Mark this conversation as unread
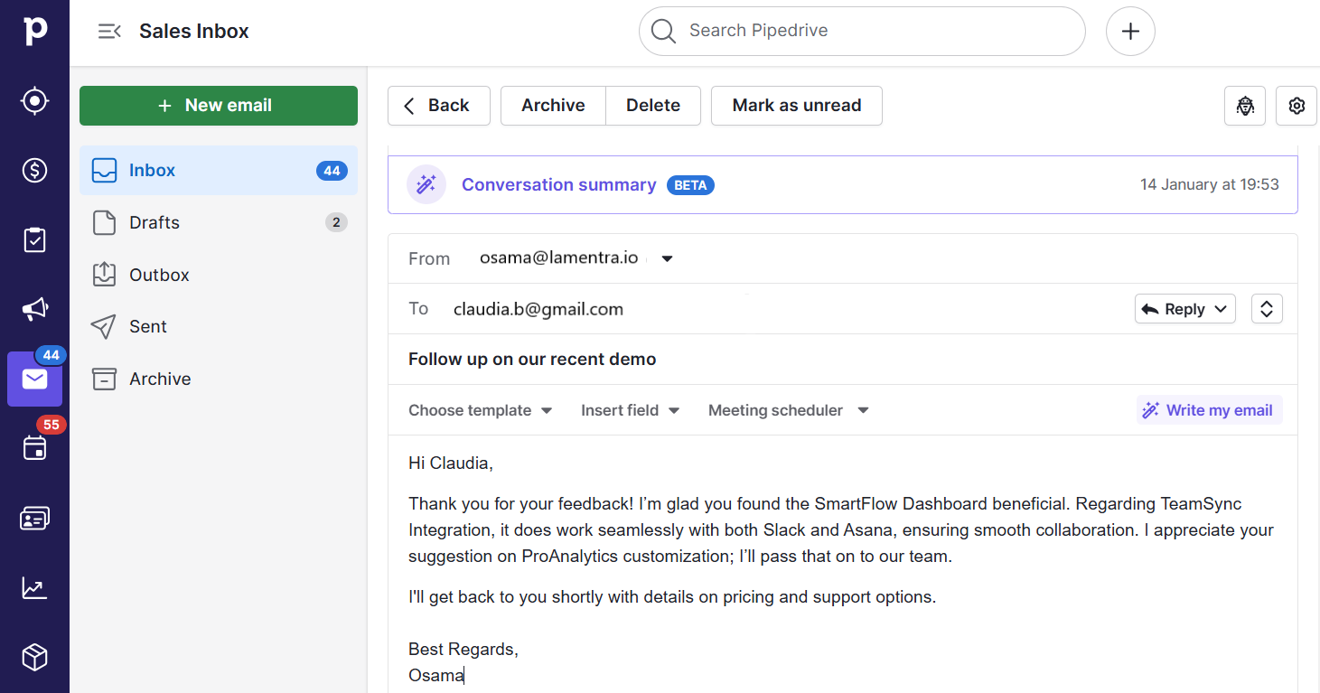The width and height of the screenshot is (1320, 693). (796, 105)
